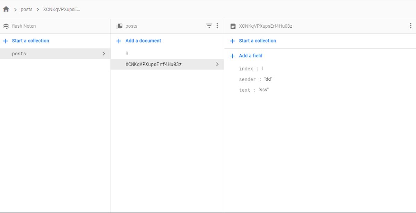The image size is (416, 213).
Task: Select the posts breadcrumb link
Action: [26, 9]
